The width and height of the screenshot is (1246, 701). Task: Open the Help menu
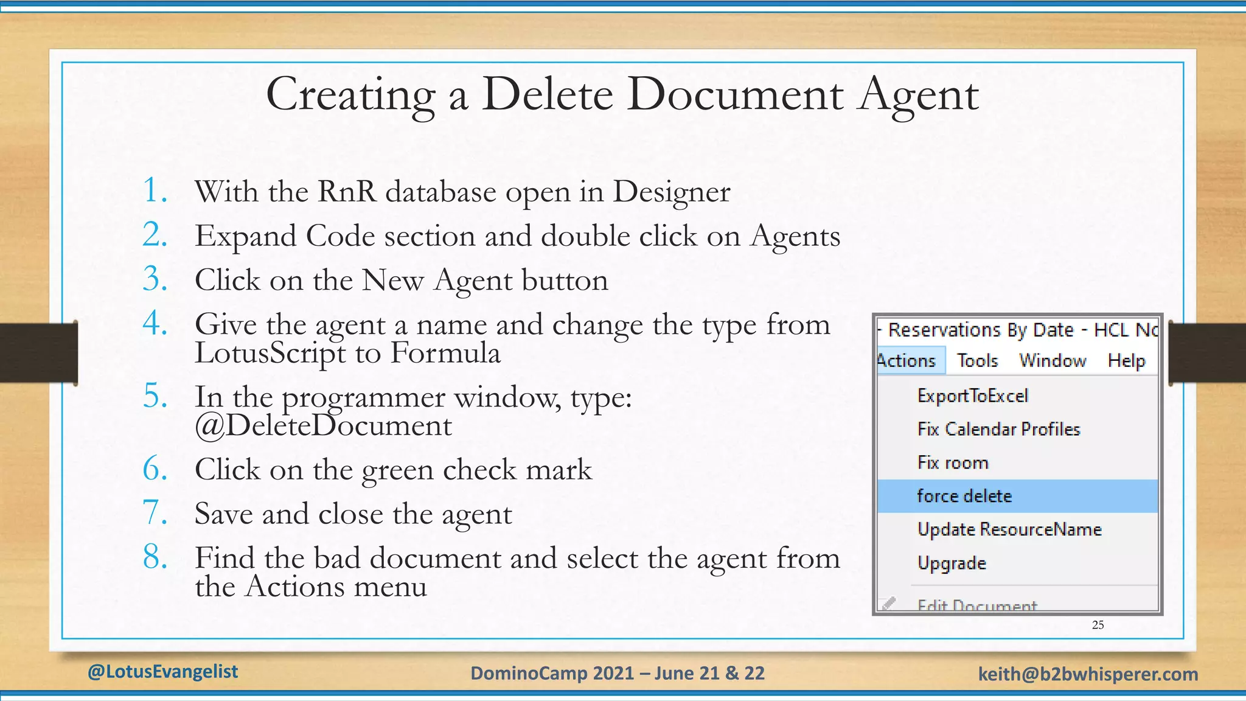(x=1126, y=361)
